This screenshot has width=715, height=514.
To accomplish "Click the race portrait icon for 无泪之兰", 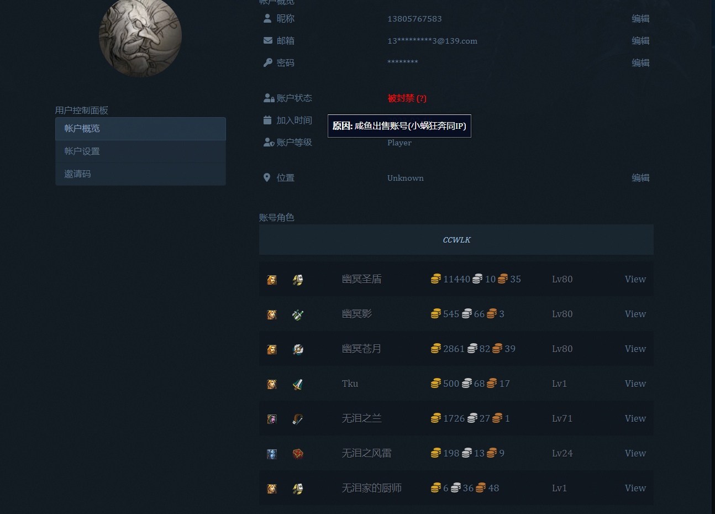I will point(272,419).
